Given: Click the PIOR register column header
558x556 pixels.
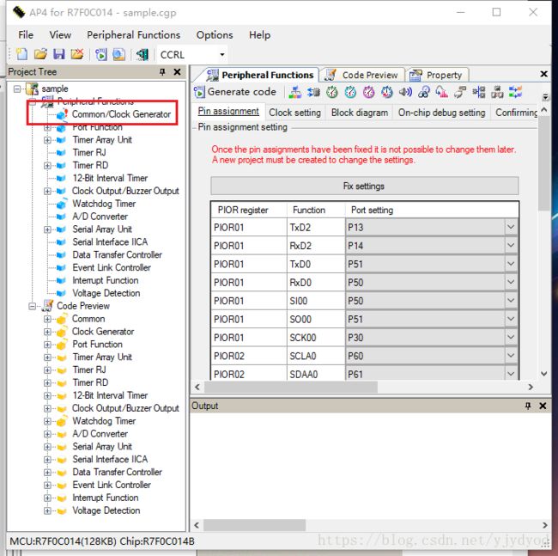Looking at the screenshot, I should (249, 211).
